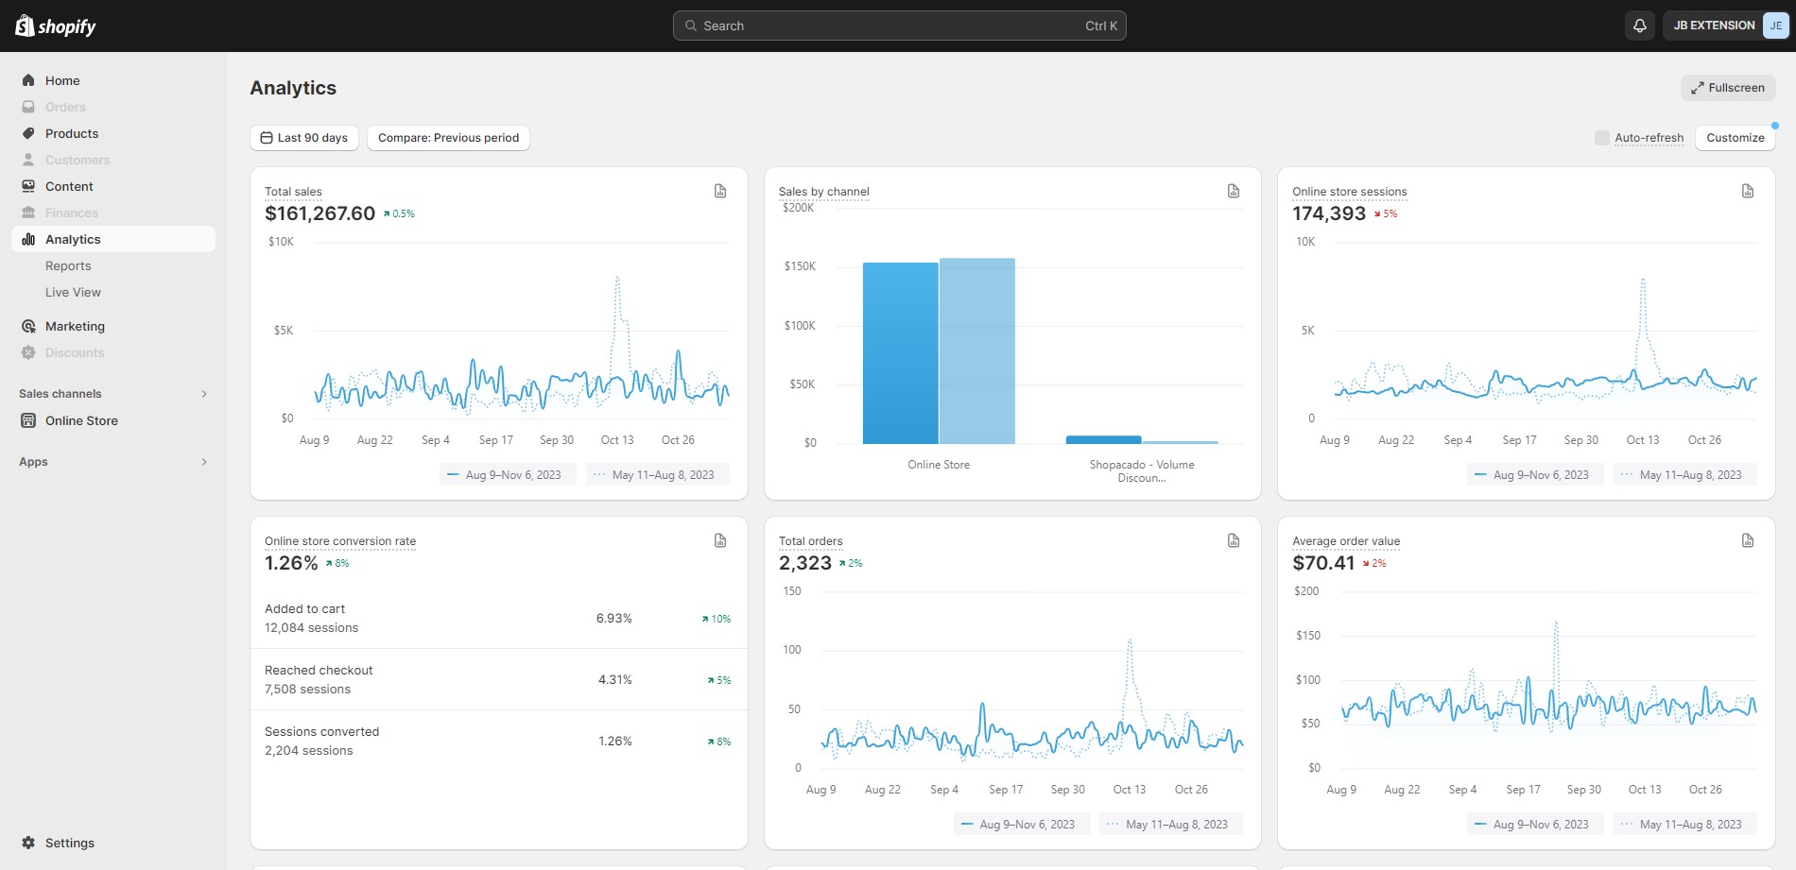Toggle Aug 9–Nov 6 legend on Total sales
The height and width of the screenshot is (870, 1796).
508,475
